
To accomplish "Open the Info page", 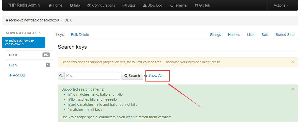I will tap(75, 5).
